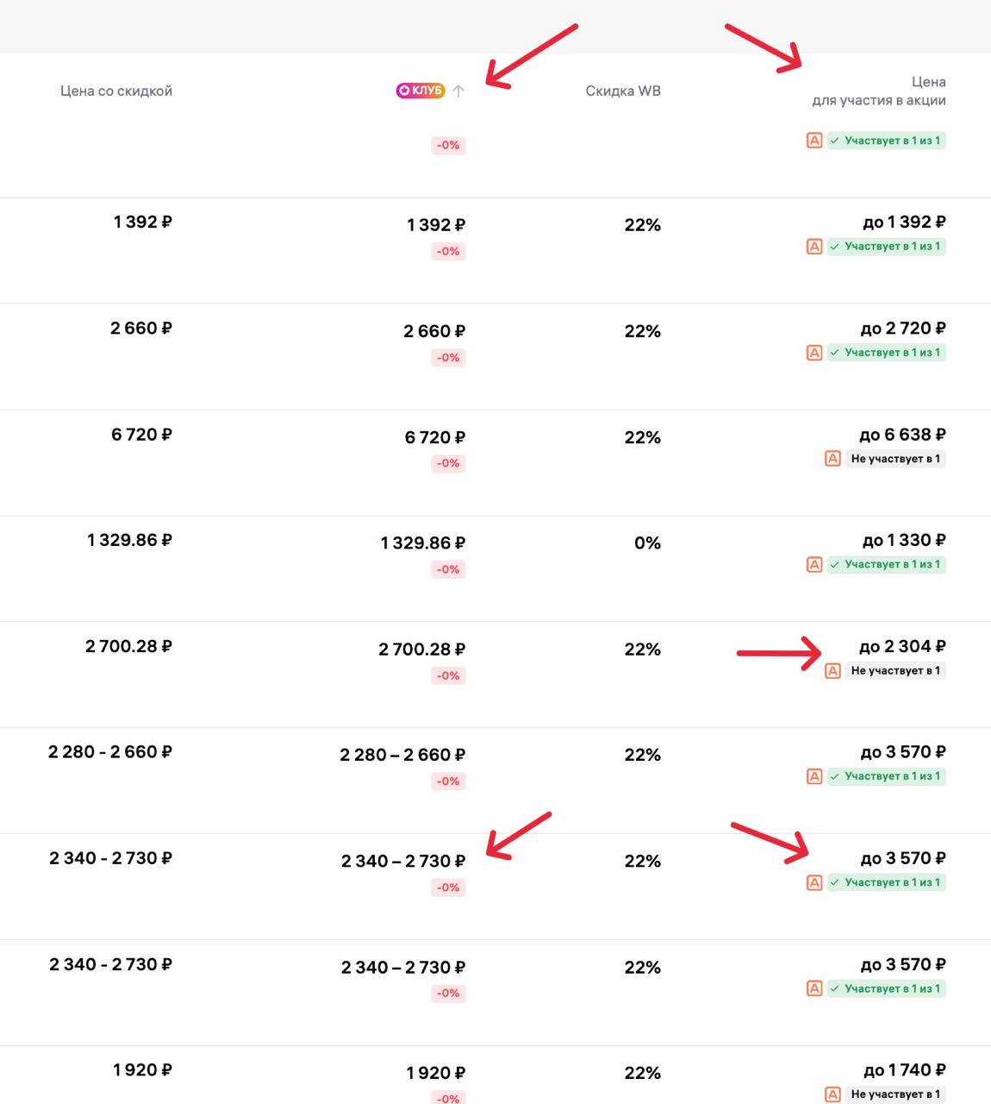Viewport: 991px width, 1104px height.
Task: Click the orange A icon in header row
Action: pyautogui.click(x=814, y=141)
